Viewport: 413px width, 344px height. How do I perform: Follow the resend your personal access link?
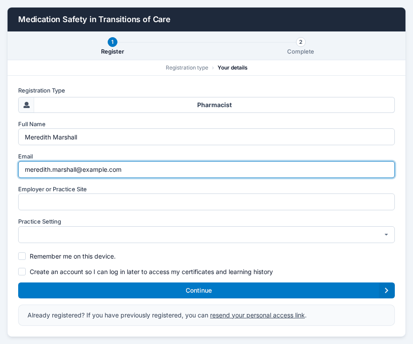(257, 315)
